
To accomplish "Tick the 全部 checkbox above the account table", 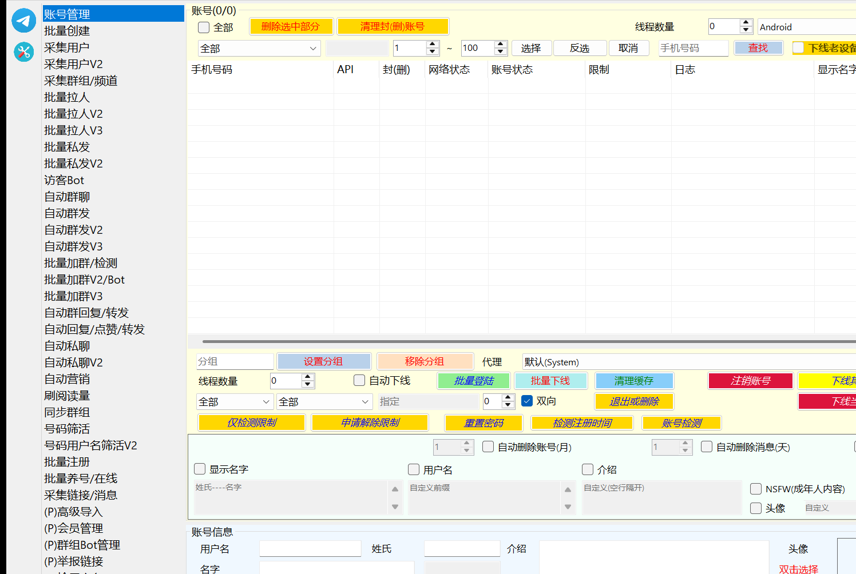I will (204, 27).
